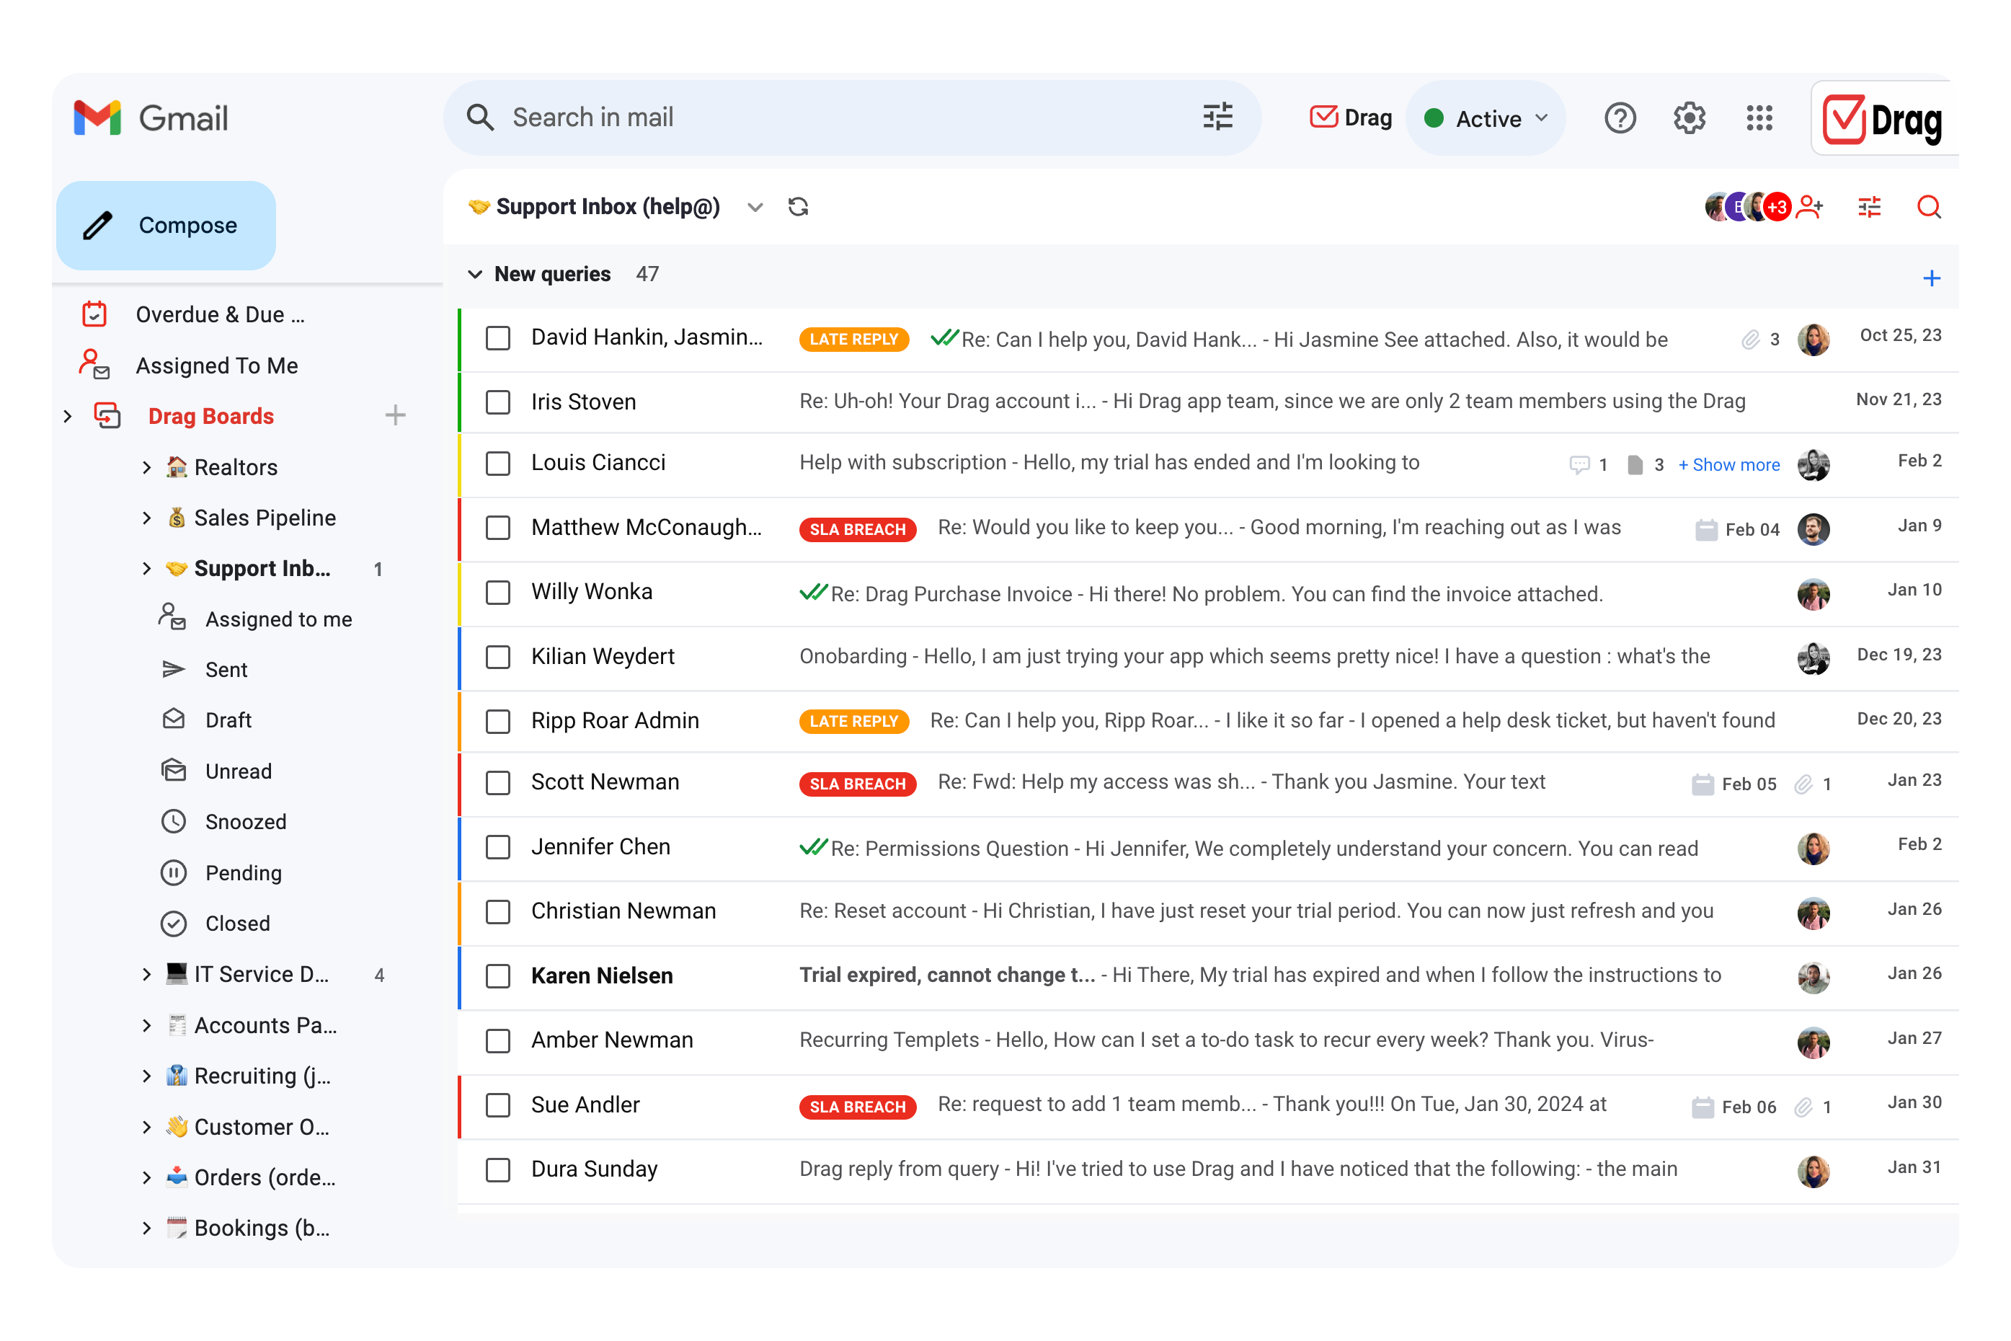Expand the Recruiting board chevron
This screenshot has height=1341, width=2011.
(x=146, y=1076)
